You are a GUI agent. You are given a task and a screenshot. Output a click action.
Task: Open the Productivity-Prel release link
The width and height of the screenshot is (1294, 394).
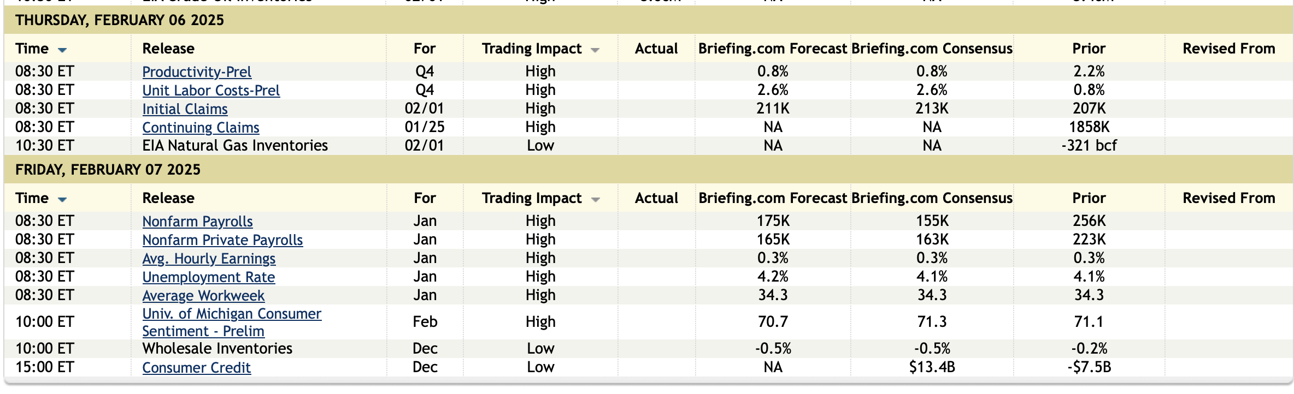click(x=196, y=72)
